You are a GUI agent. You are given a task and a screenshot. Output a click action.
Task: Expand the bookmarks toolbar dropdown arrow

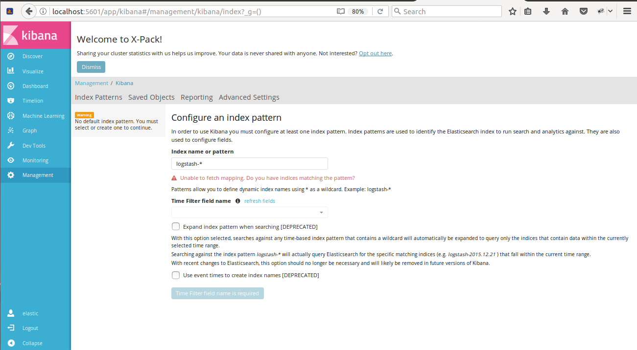610,11
